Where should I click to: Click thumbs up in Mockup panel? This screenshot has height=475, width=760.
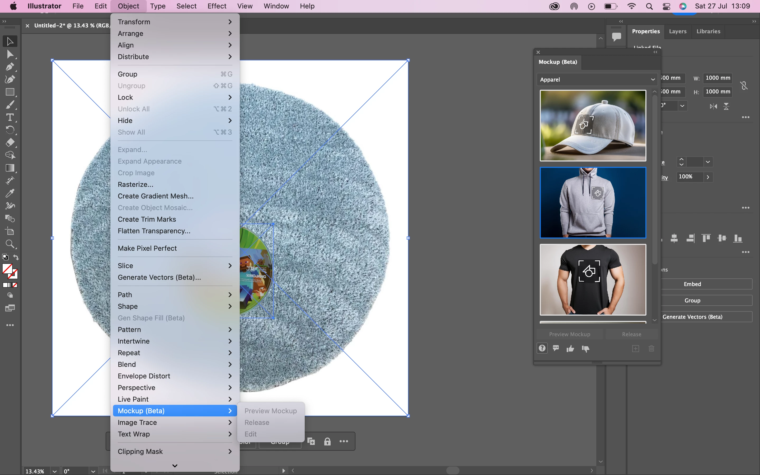570,348
